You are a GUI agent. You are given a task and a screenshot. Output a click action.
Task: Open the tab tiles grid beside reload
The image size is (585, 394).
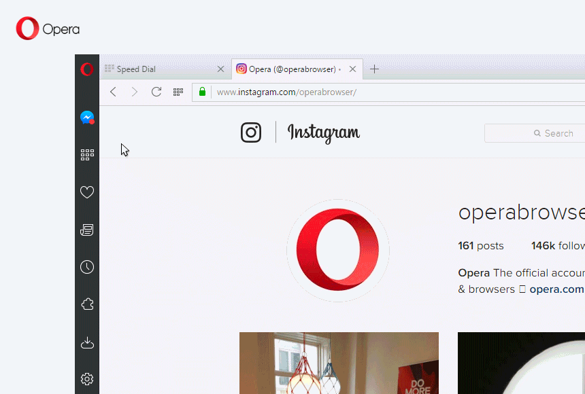point(178,92)
